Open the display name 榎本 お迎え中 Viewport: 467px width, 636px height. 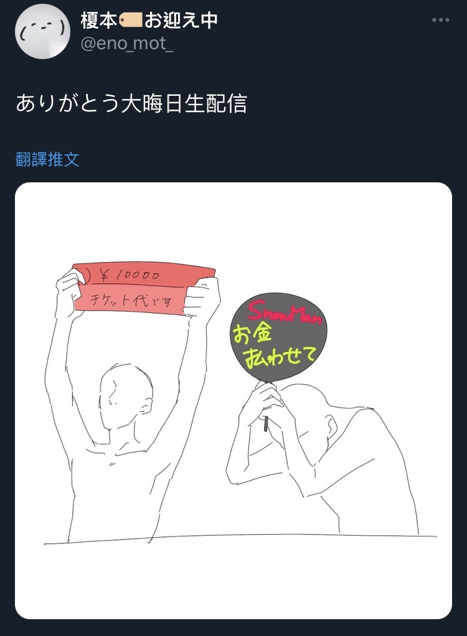click(149, 20)
